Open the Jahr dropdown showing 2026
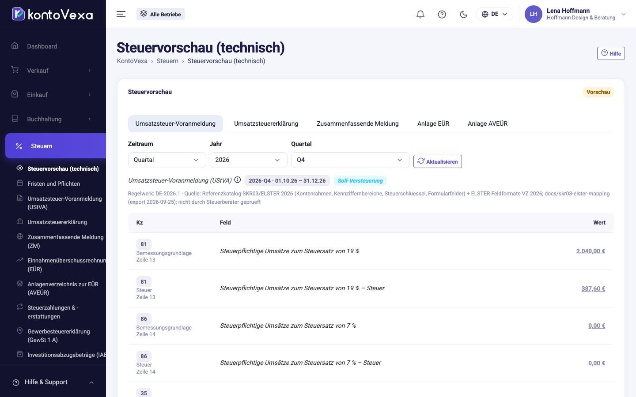636x397 pixels. click(x=248, y=160)
